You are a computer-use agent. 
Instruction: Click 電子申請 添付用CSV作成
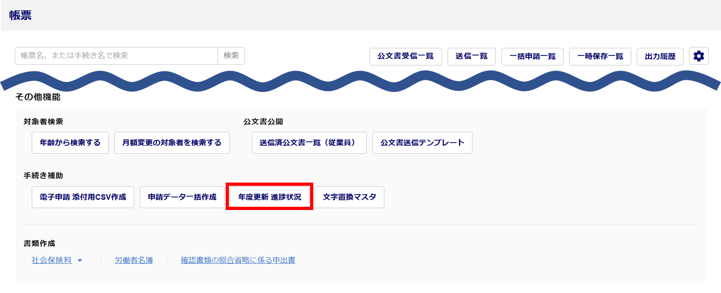(x=83, y=197)
